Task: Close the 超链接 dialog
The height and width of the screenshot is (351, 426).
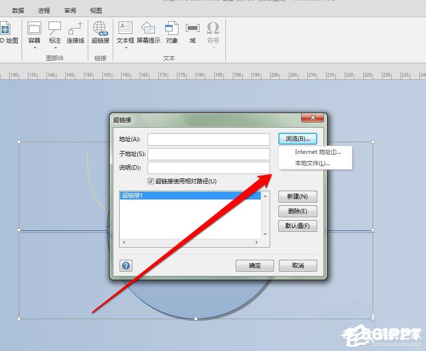Action: [x=312, y=118]
